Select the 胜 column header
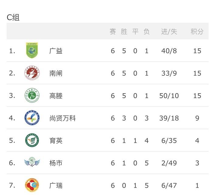This screenshot has height=195, width=213. pos(124,32)
